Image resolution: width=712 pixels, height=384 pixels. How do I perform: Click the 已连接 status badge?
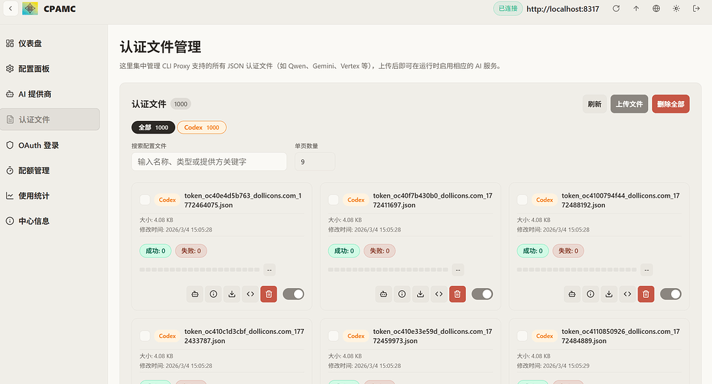click(508, 8)
